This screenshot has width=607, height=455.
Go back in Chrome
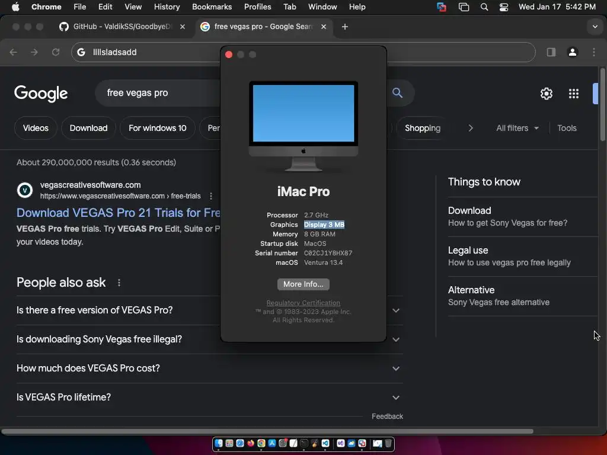click(13, 52)
